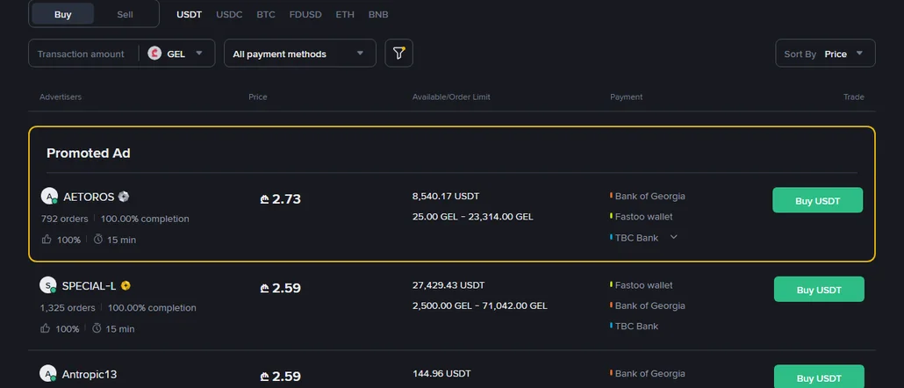
Task: Open the Sort By Price dropdown
Action: pyautogui.click(x=825, y=53)
